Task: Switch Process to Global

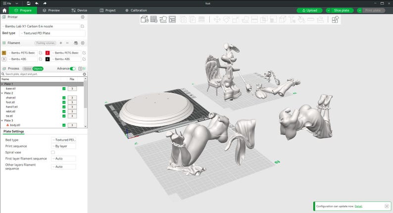Action: [27, 69]
